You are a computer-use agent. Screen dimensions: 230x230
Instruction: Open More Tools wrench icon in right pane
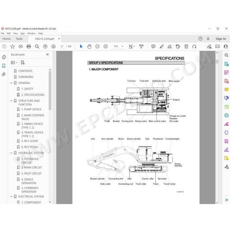[226, 167]
